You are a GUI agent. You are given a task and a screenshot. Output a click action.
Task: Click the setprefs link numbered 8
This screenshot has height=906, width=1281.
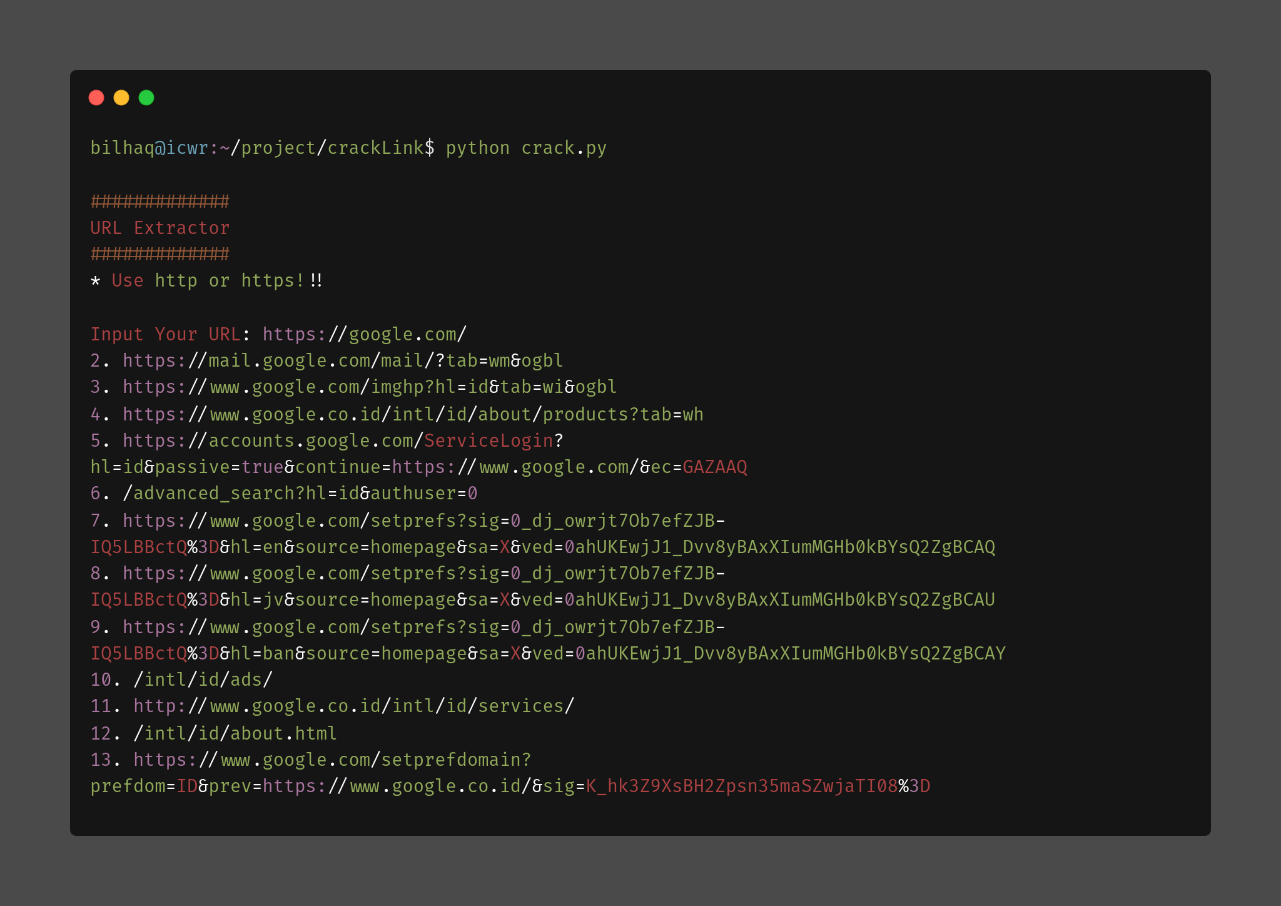pos(423,574)
